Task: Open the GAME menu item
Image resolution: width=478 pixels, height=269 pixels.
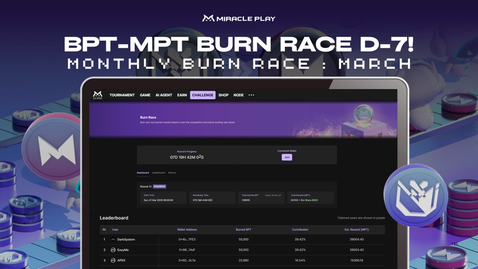Action: (145, 95)
